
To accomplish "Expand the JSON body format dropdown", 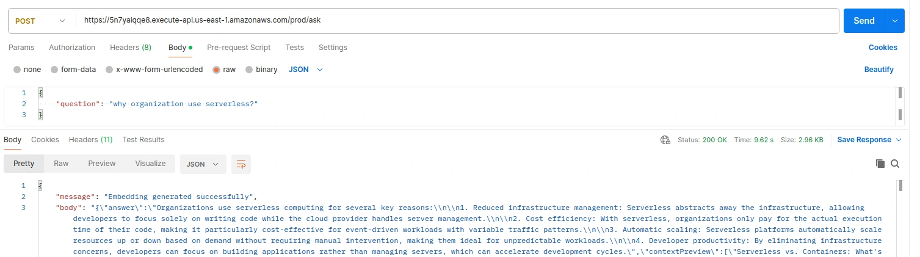I will point(306,70).
